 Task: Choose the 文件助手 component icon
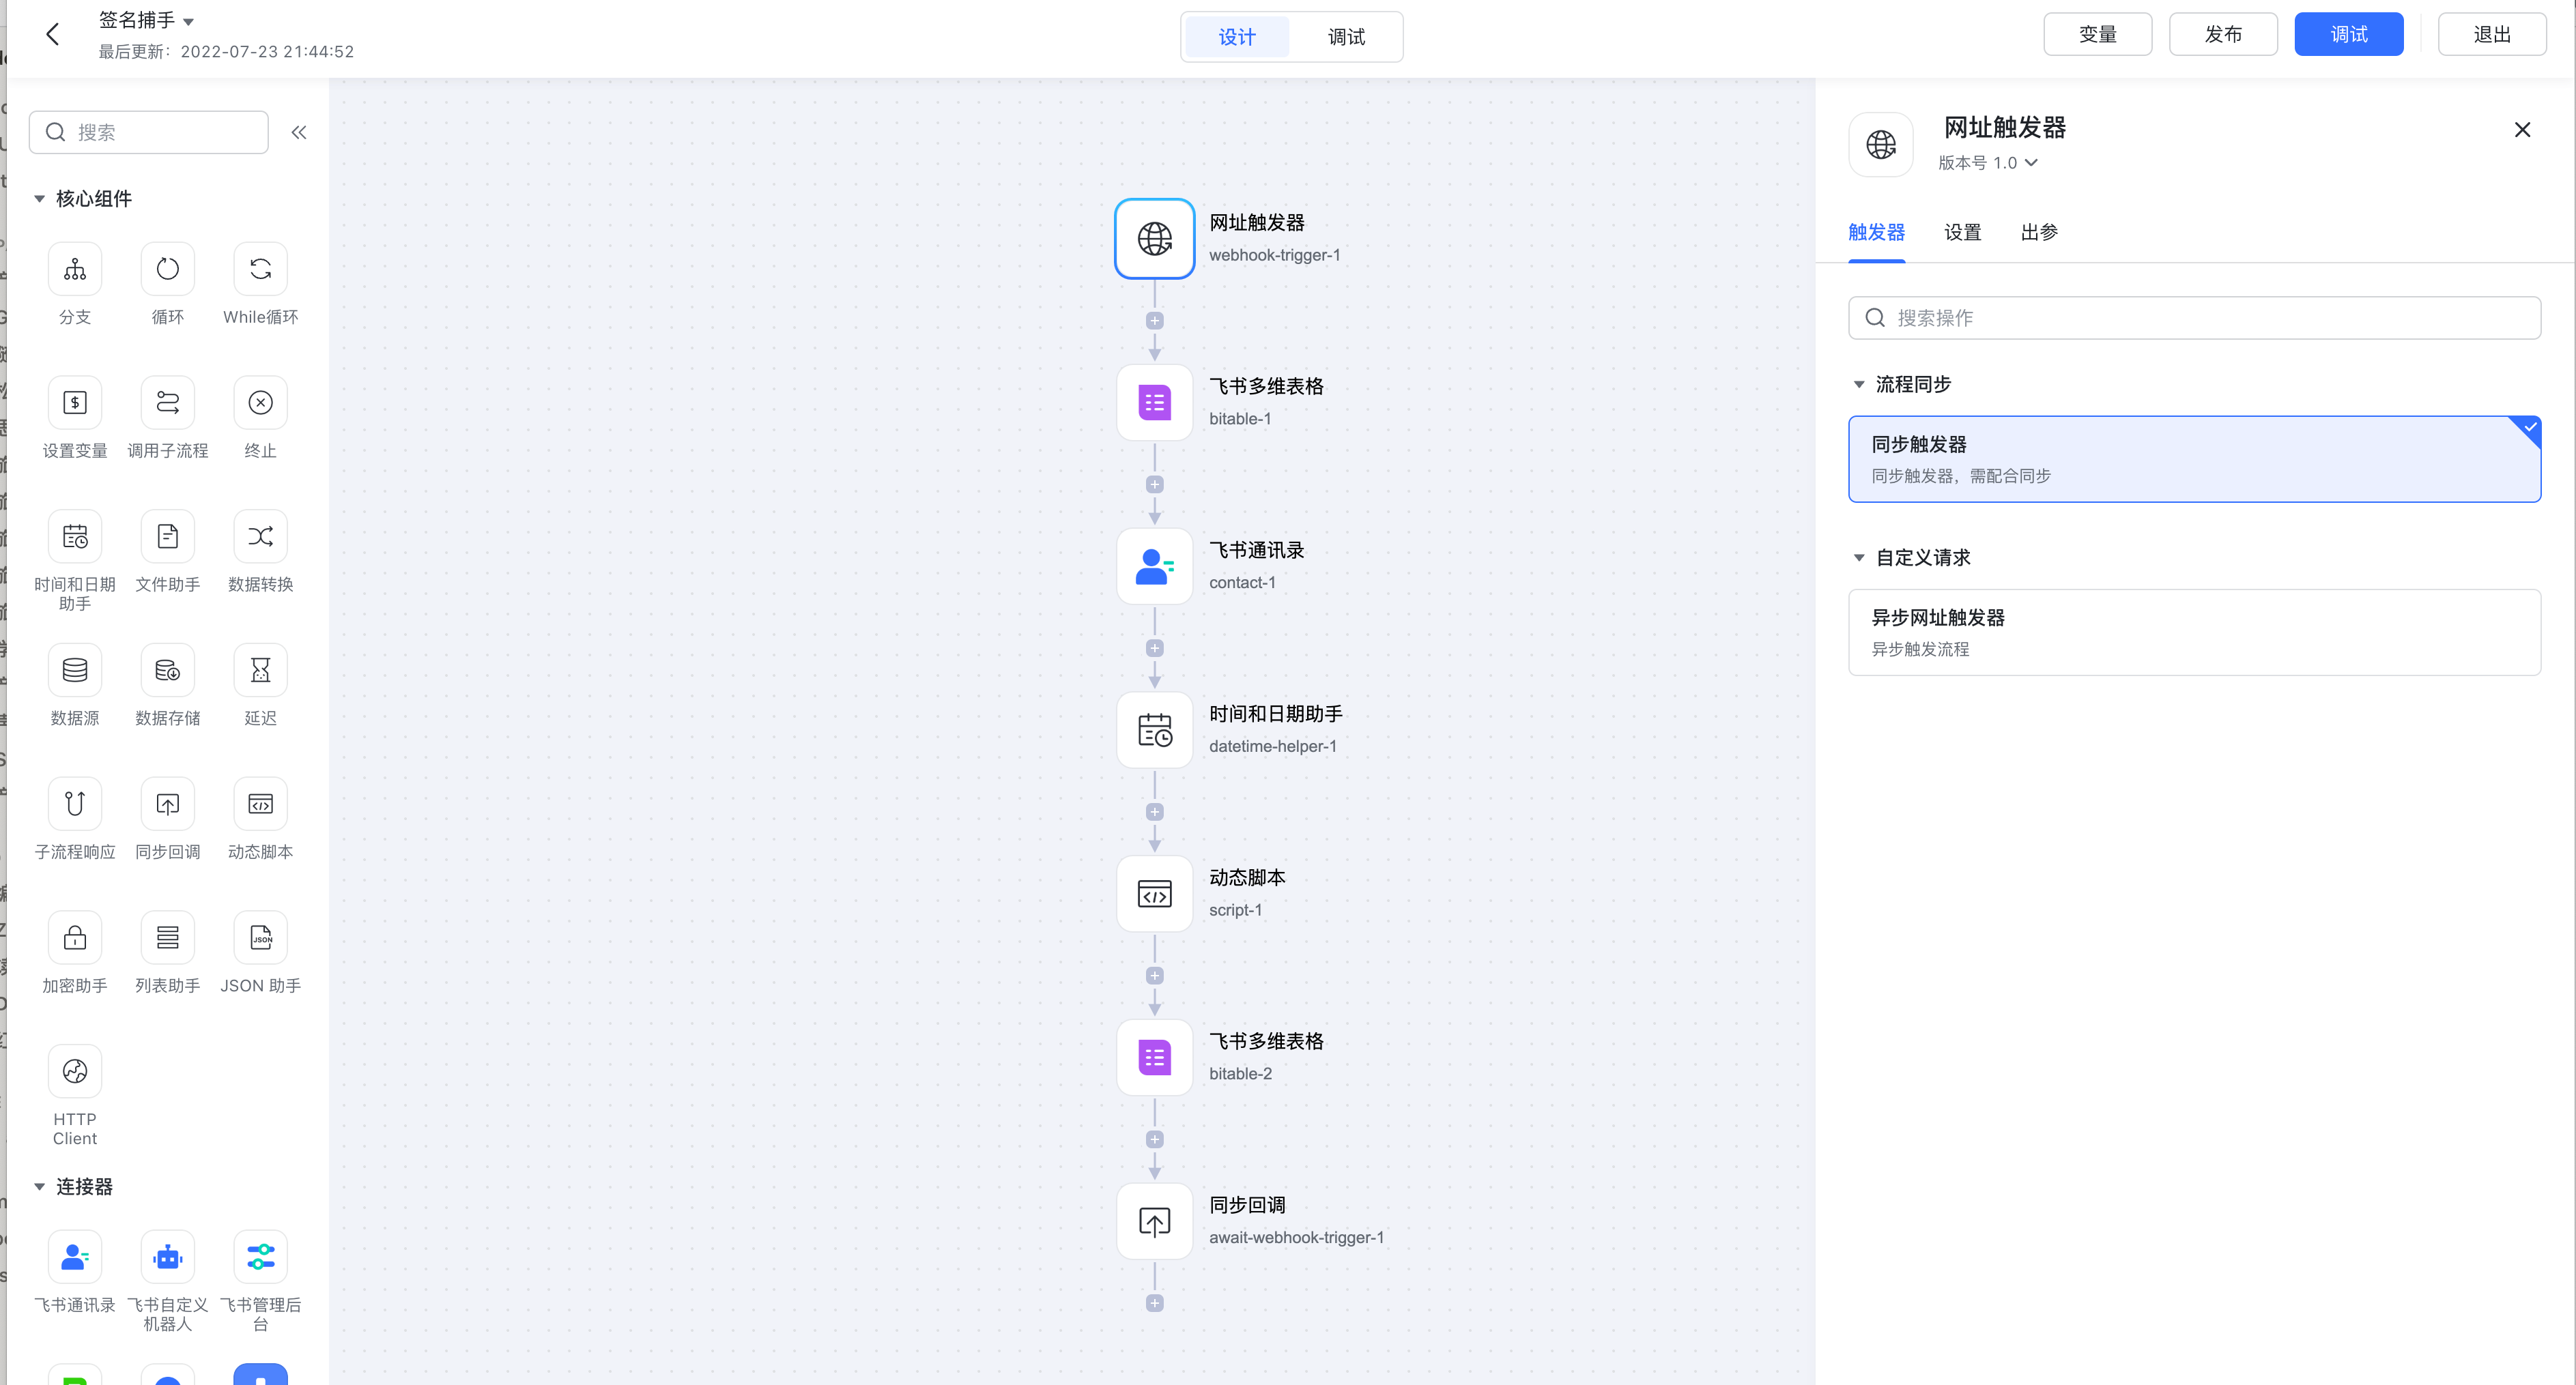point(168,537)
